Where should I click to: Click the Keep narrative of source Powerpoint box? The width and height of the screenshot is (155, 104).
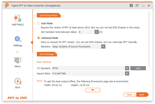77,47
